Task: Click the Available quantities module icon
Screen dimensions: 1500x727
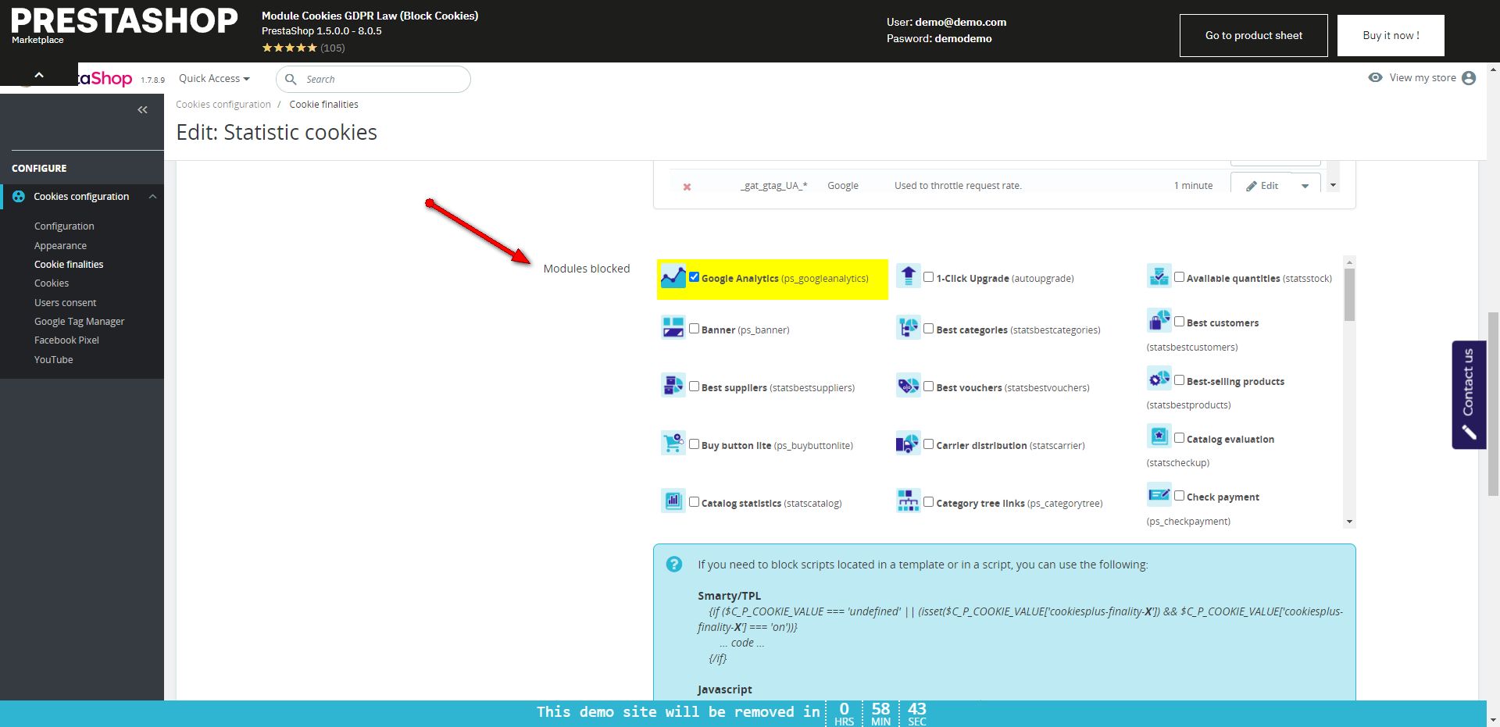Action: tap(1159, 276)
